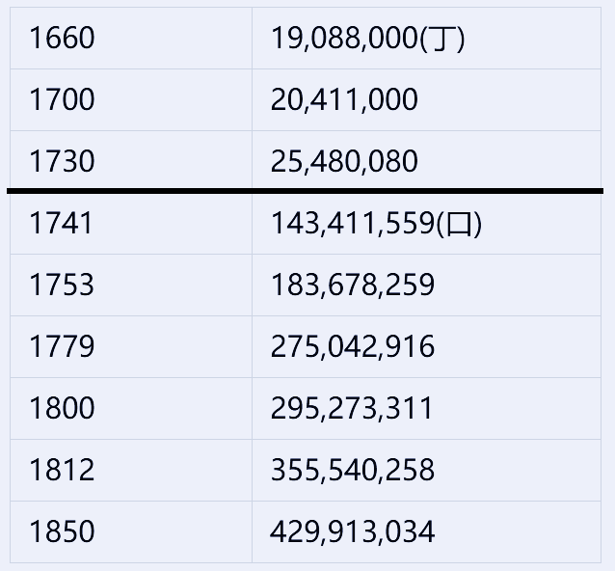The image size is (615, 571).
Task: Click the year 1800 cell
Action: click(131, 408)
